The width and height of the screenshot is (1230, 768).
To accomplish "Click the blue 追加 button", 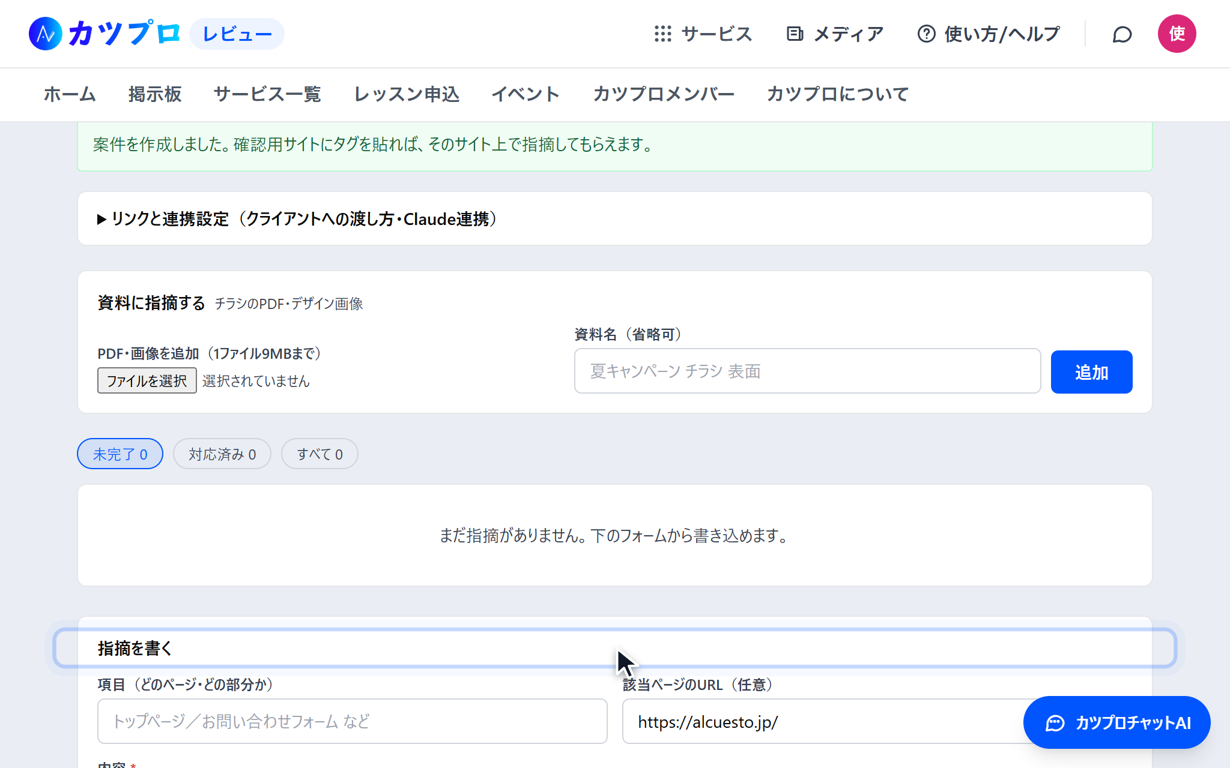I will [x=1091, y=372].
